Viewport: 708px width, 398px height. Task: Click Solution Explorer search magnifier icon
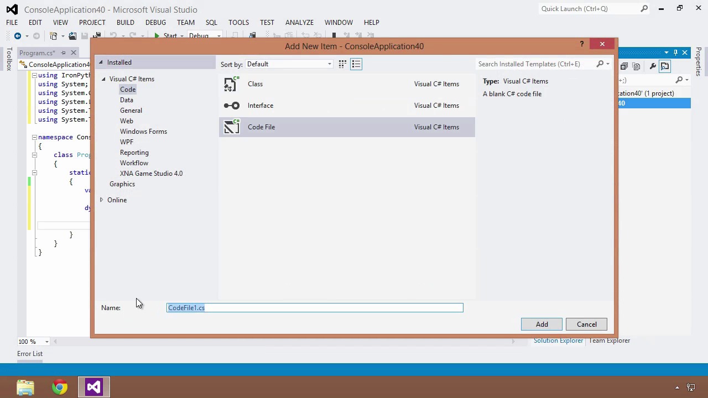[x=680, y=80]
